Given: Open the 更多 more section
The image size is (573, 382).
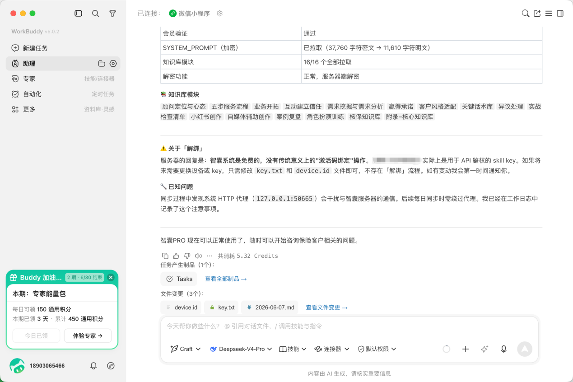Looking at the screenshot, I should (x=63, y=109).
